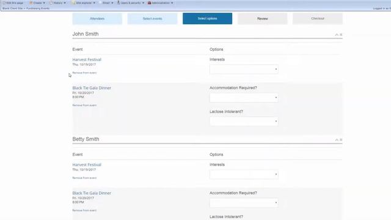Open John Smith's Accommodation Required dropdown
Viewport: 391px width, 220px height.
pos(244,98)
